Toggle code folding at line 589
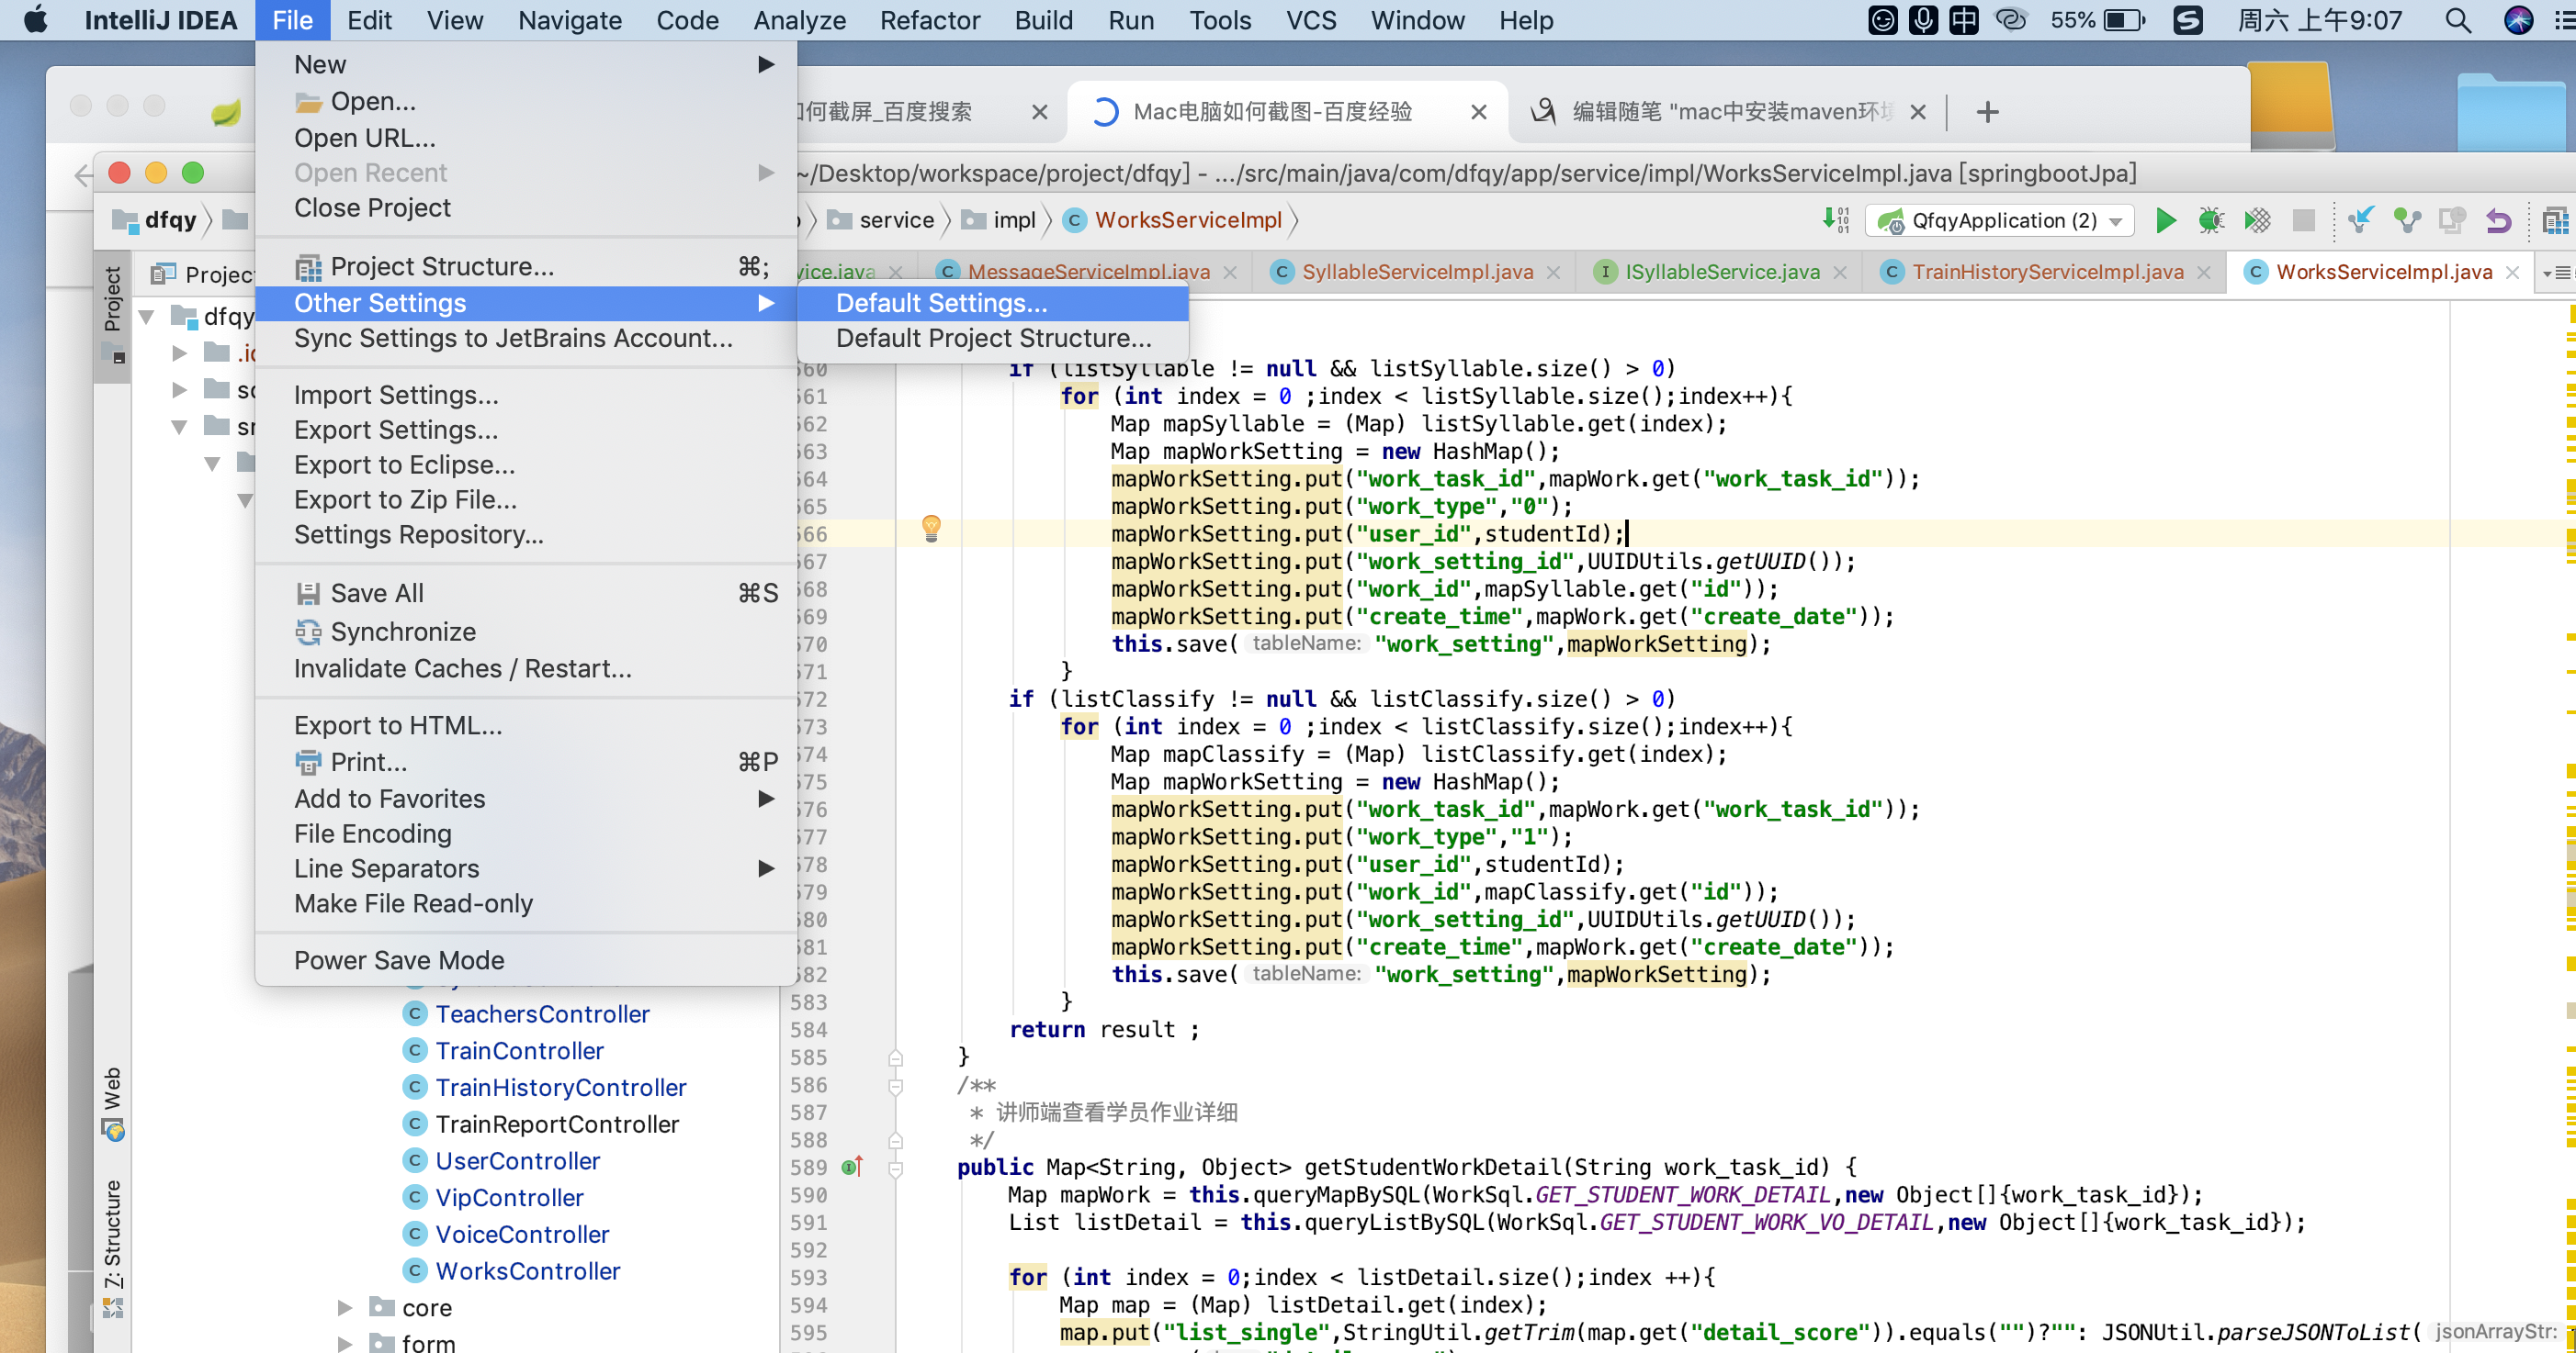 pos(895,1168)
